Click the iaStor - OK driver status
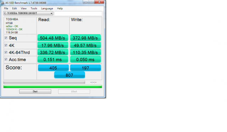This screenshot has width=227, height=132. coord(12,26)
